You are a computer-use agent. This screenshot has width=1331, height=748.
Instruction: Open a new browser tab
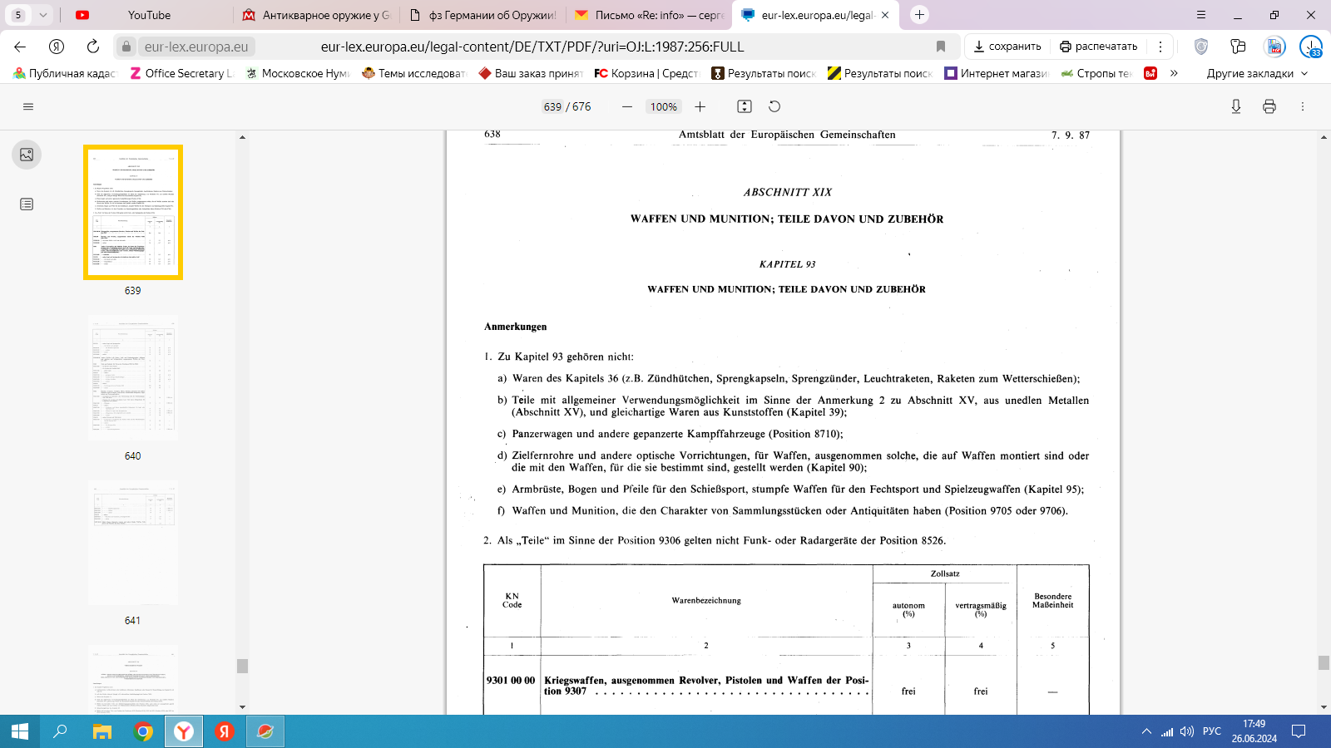tap(919, 15)
